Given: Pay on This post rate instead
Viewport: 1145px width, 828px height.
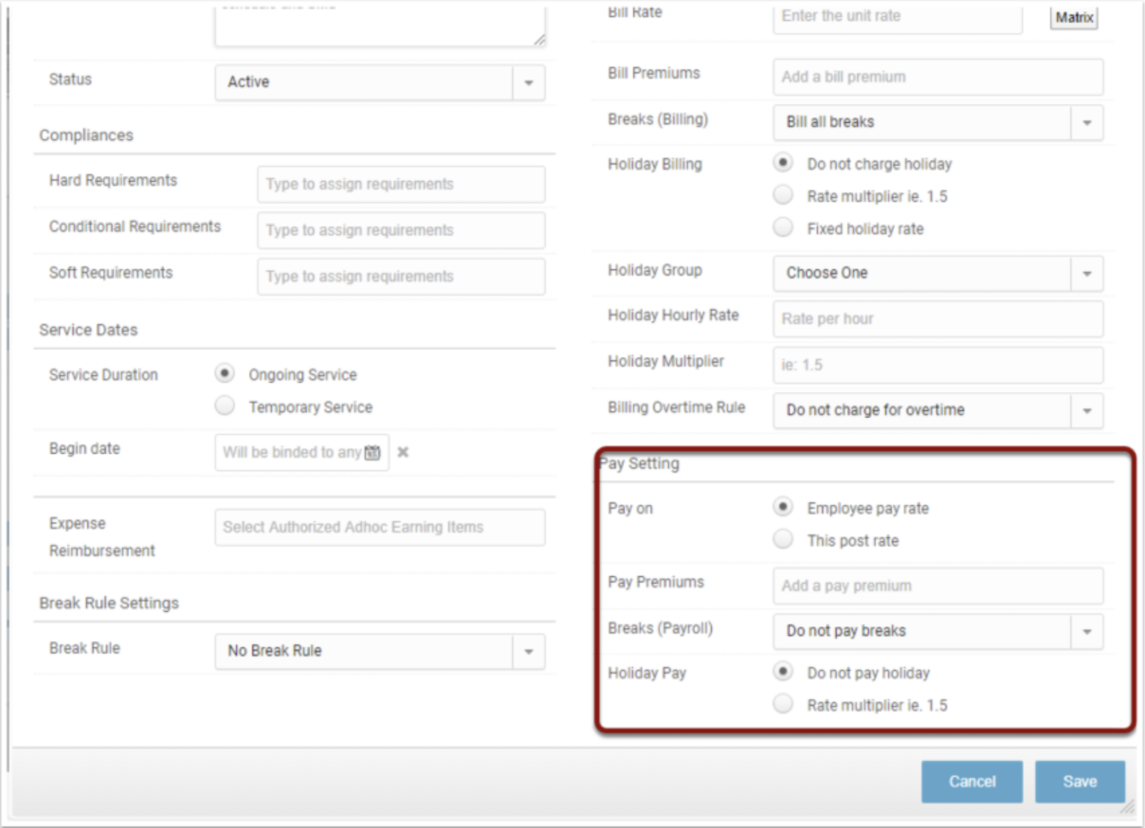Looking at the screenshot, I should pyautogui.click(x=783, y=539).
